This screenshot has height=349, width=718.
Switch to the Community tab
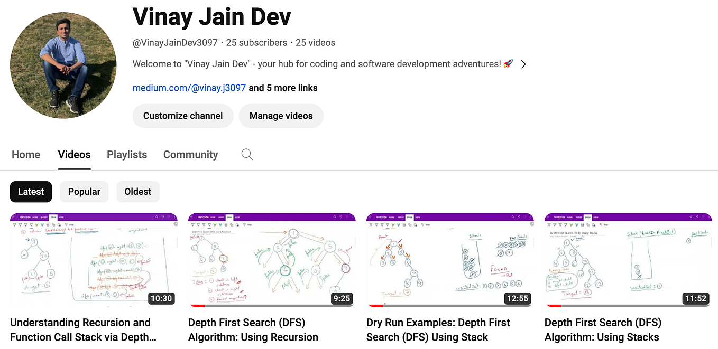(190, 154)
